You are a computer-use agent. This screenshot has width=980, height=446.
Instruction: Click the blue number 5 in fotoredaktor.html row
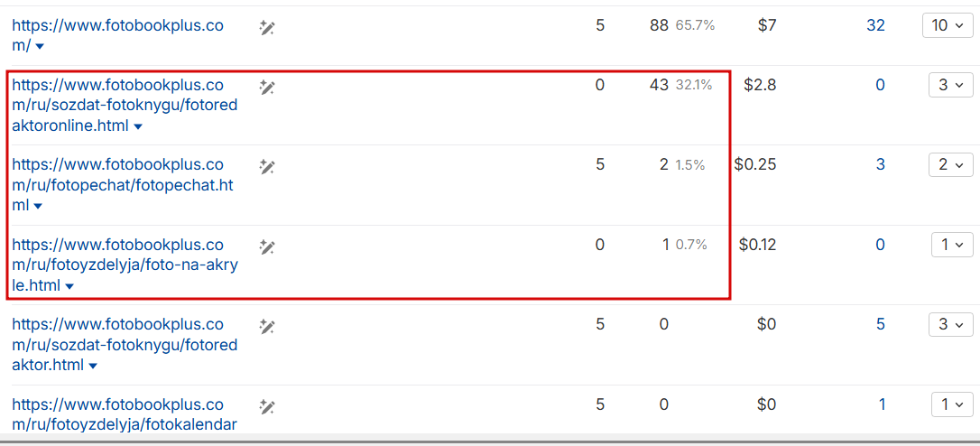881,324
